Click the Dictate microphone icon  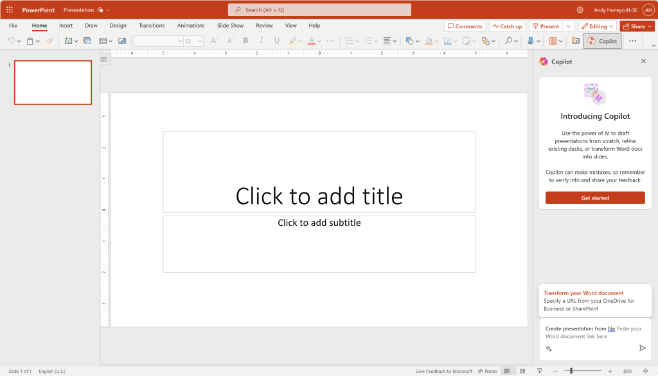pyautogui.click(x=530, y=40)
